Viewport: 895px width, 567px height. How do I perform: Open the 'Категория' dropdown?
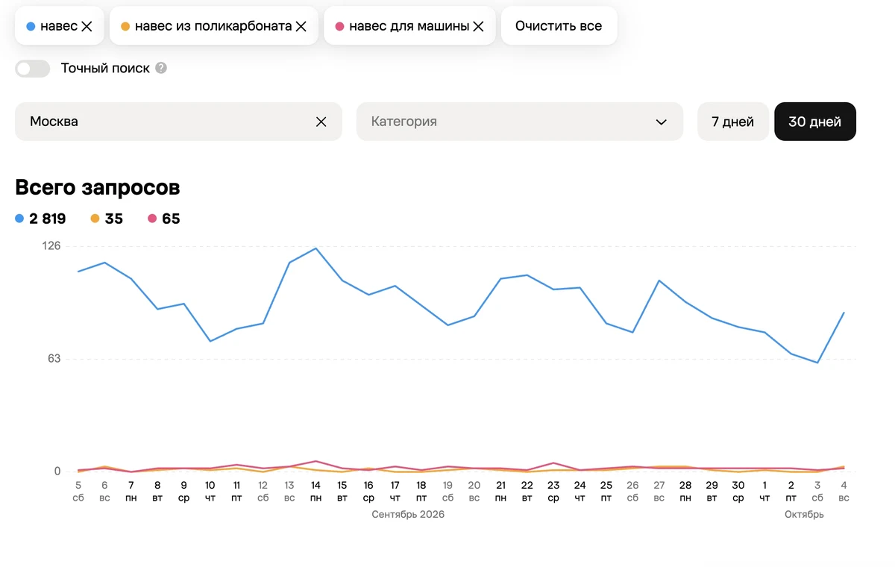[520, 122]
